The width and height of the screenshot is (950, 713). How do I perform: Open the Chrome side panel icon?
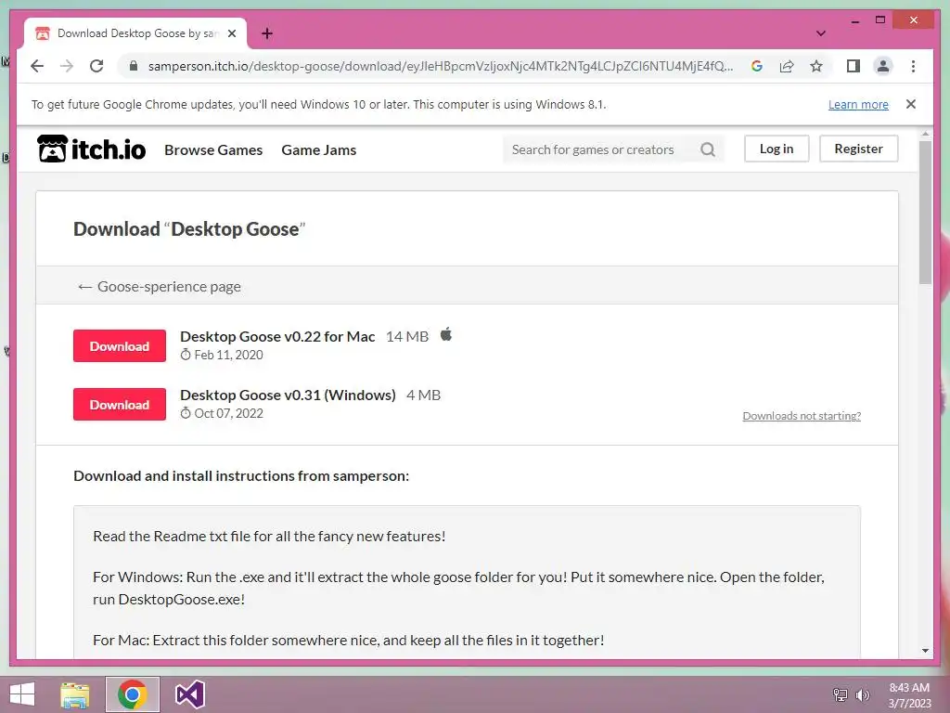[x=854, y=66]
